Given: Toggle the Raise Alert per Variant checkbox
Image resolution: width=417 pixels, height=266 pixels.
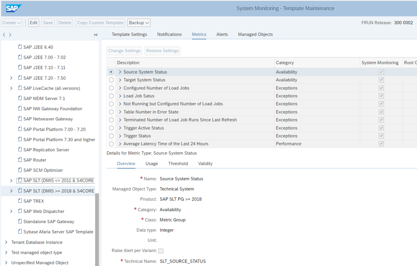Looking at the screenshot, I should (x=161, y=250).
